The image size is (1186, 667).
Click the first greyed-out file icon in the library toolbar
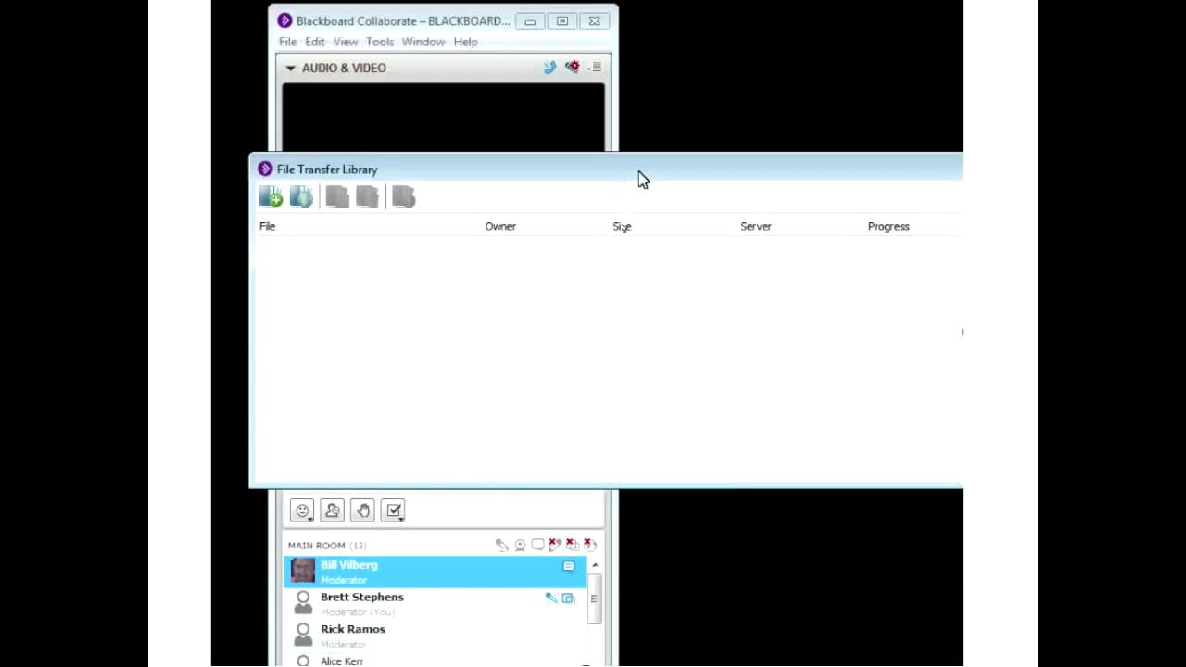pos(337,196)
